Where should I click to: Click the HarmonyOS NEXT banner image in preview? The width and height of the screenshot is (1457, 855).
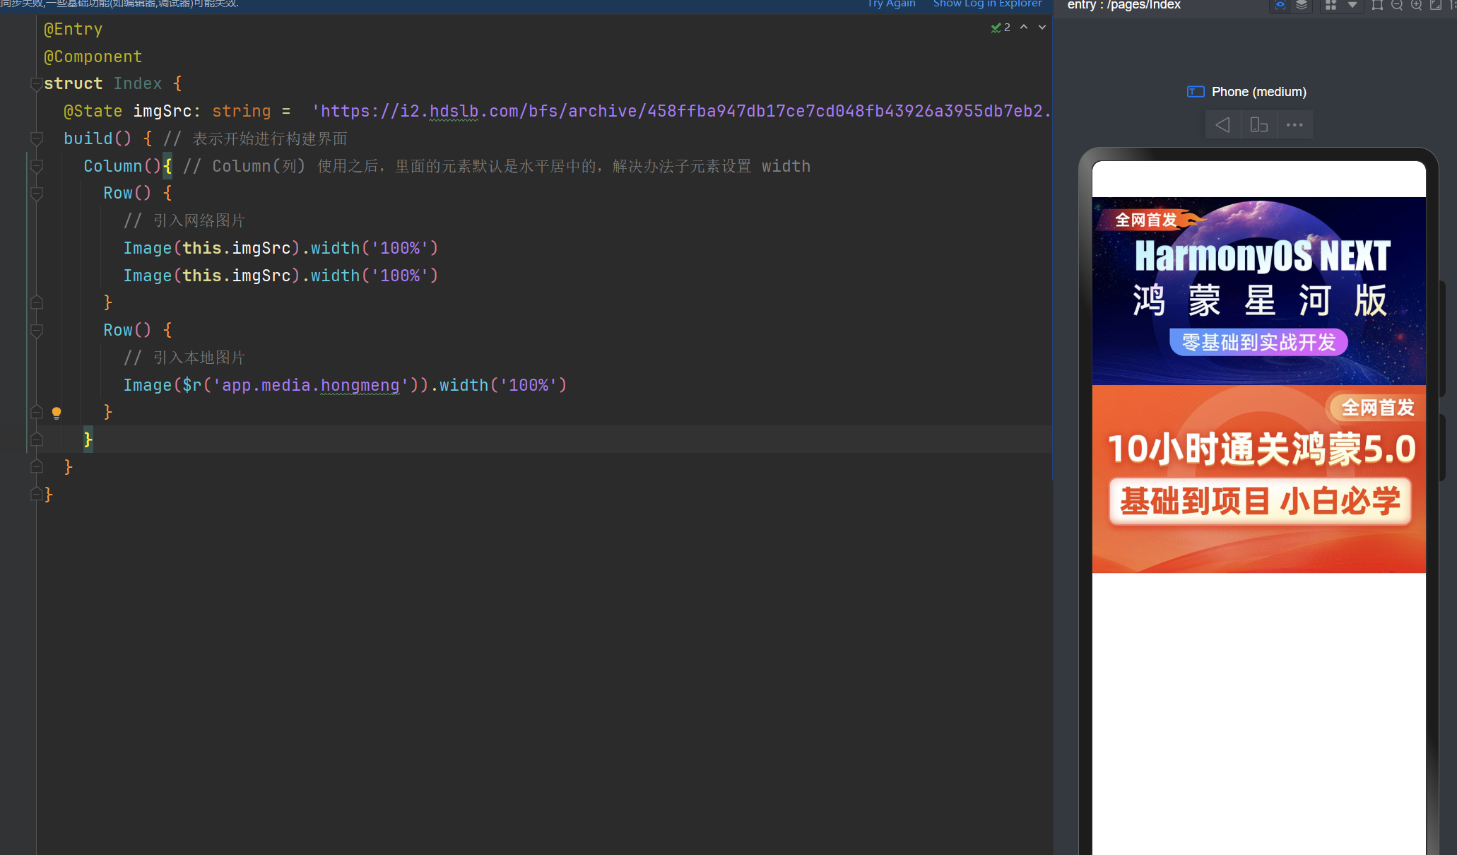pos(1258,291)
